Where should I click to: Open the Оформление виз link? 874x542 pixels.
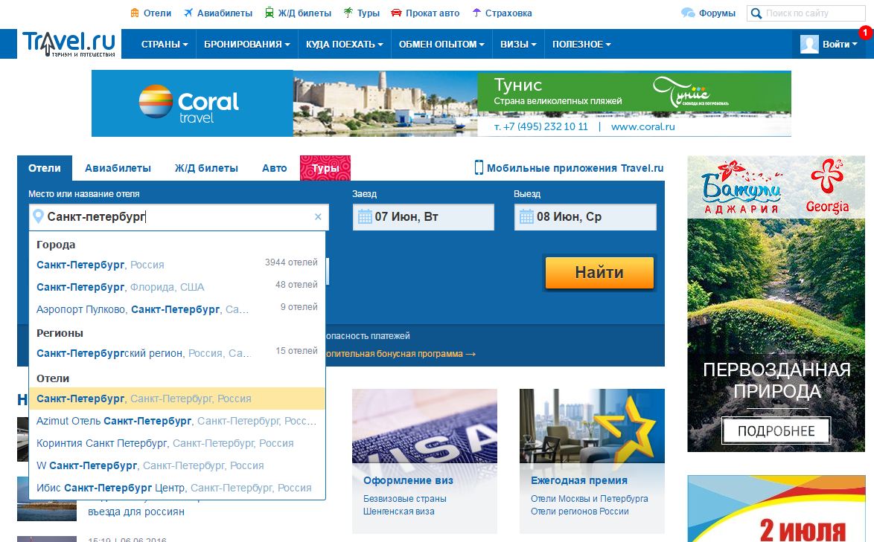point(408,480)
